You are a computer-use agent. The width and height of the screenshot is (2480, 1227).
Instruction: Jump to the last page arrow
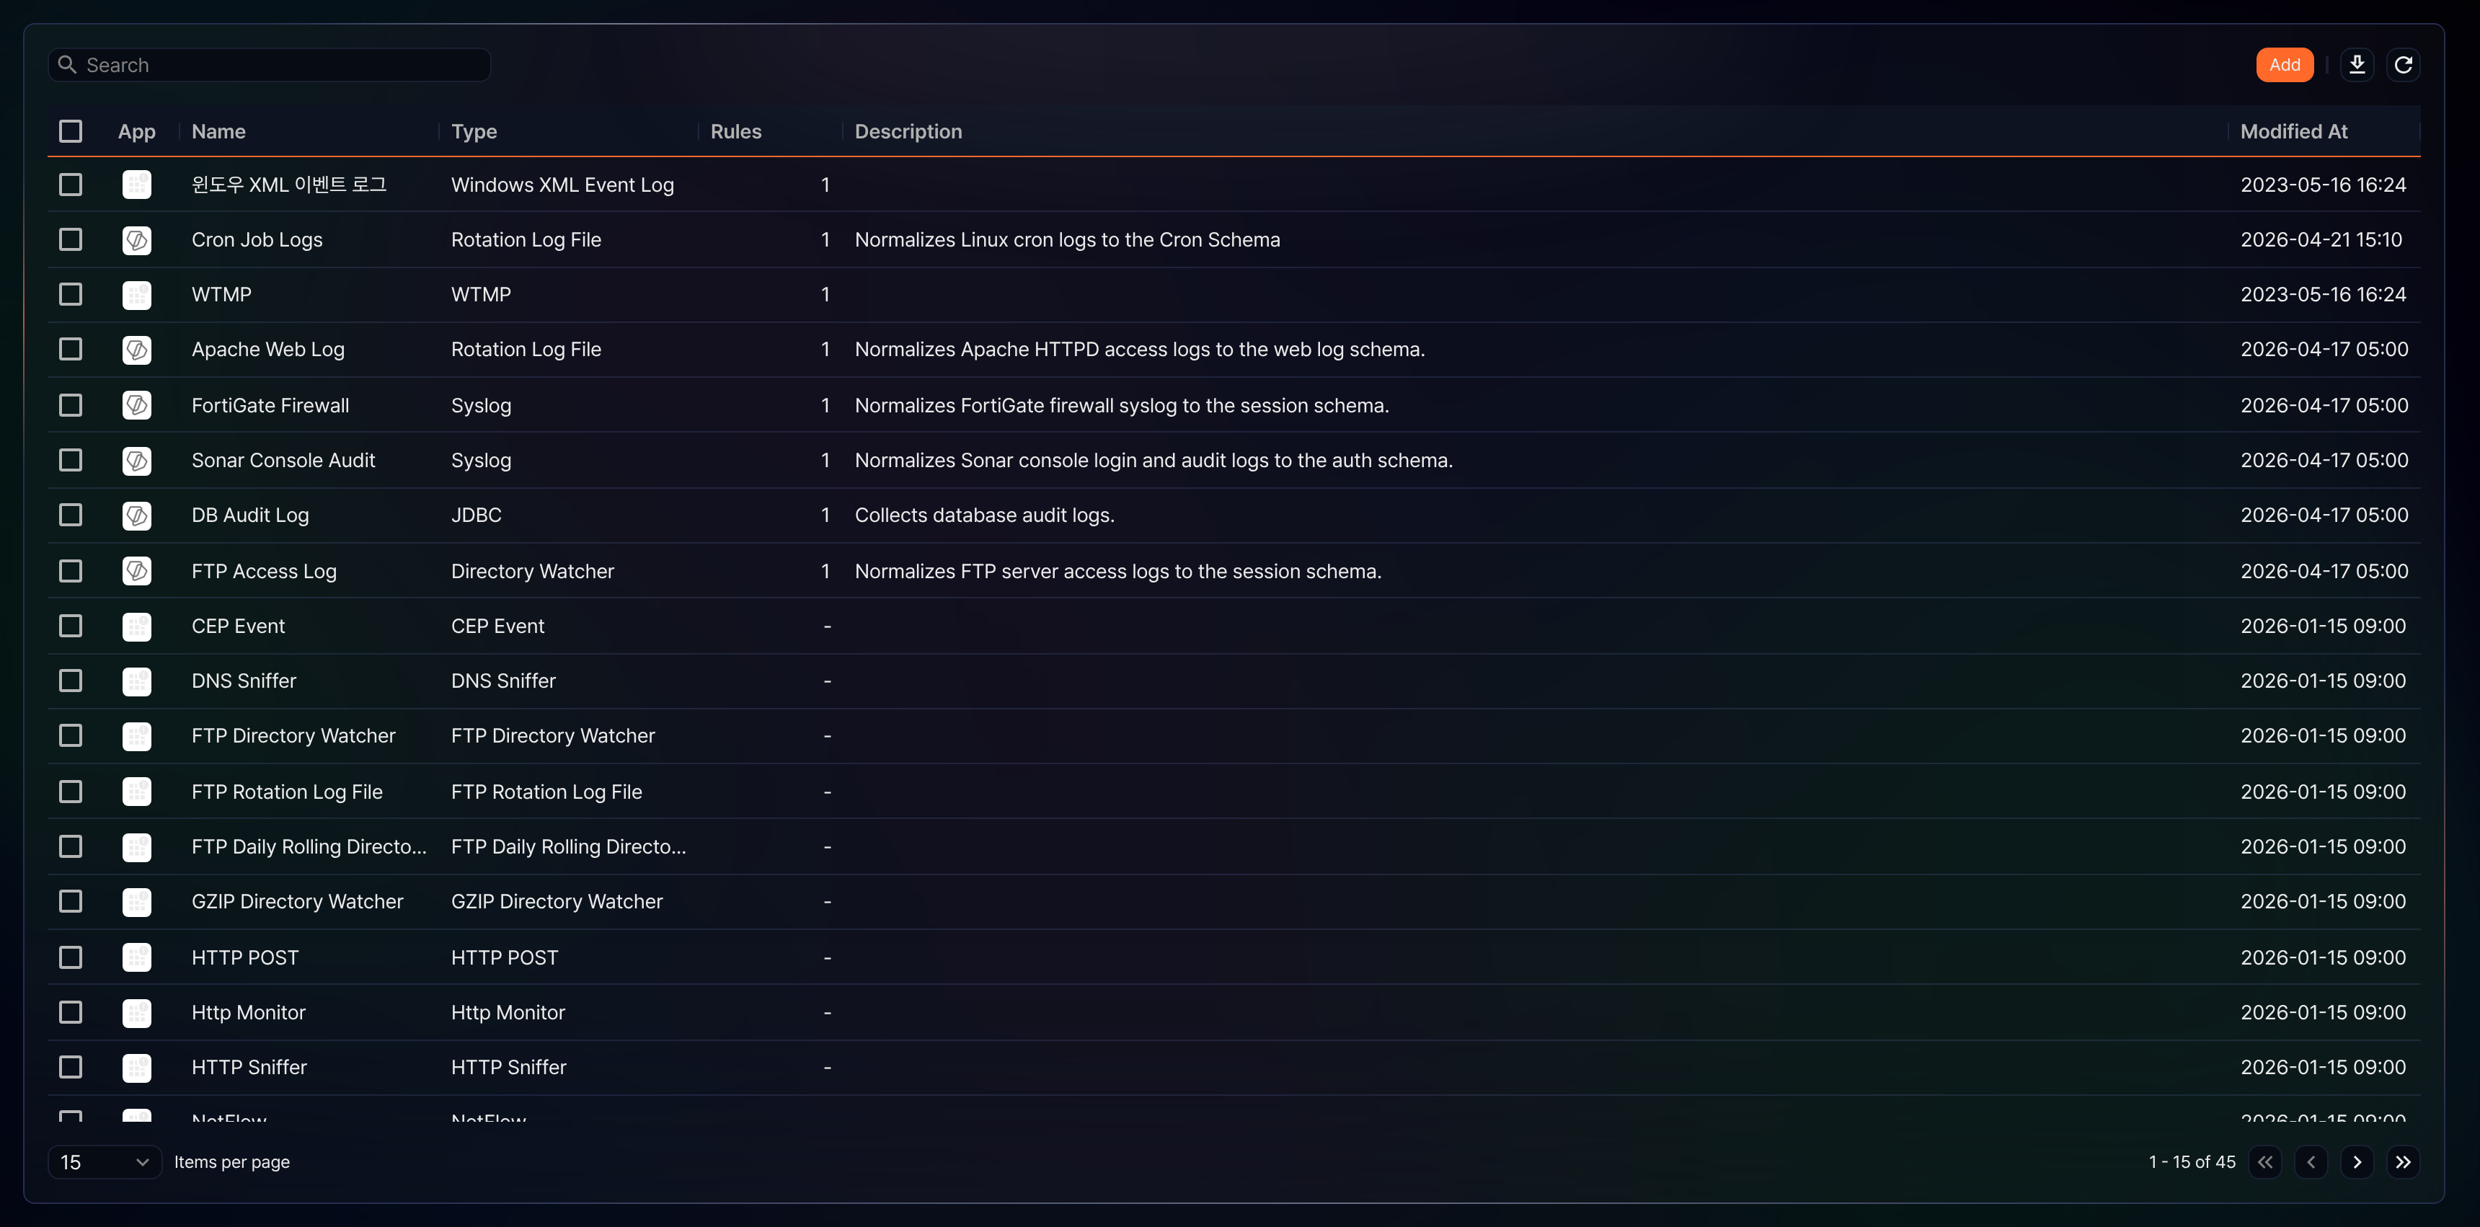pos(2403,1161)
